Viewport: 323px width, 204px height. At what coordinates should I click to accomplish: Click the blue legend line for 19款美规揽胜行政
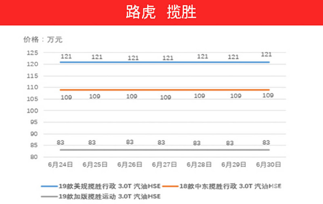click(x=49, y=186)
